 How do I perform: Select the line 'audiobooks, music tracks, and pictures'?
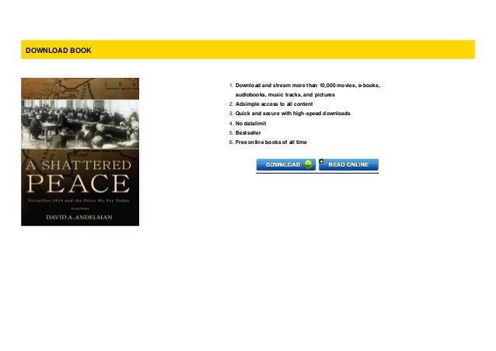(x=285, y=95)
